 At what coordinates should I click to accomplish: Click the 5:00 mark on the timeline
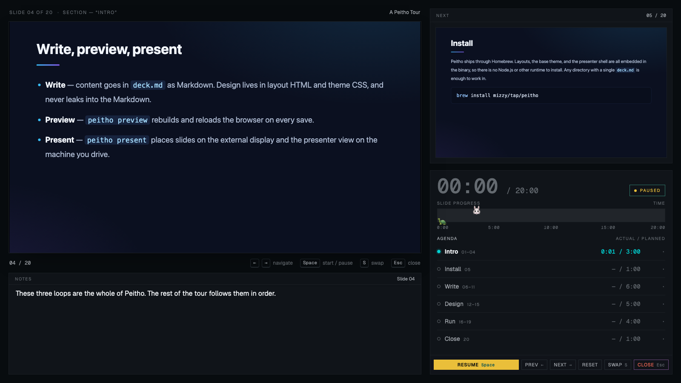pos(494,228)
